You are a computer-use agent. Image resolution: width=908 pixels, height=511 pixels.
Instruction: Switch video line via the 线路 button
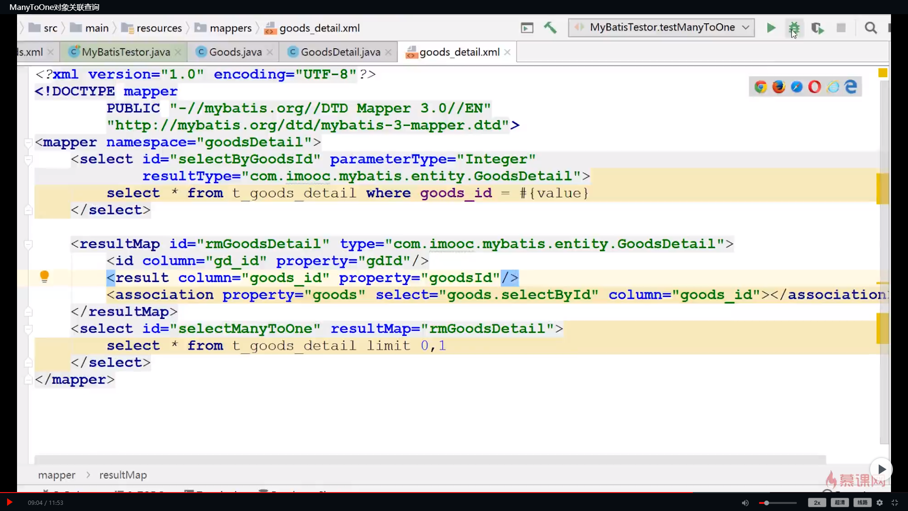[862, 502]
